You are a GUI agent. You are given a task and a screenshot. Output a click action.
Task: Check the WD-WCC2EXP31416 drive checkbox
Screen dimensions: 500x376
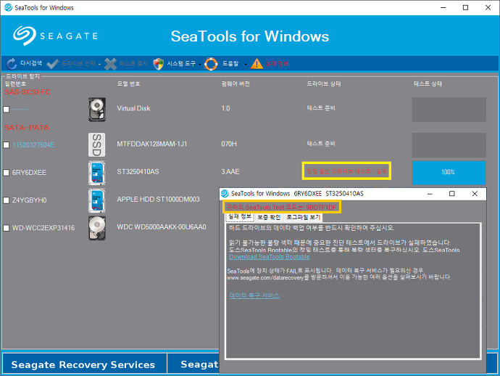coord(6,228)
